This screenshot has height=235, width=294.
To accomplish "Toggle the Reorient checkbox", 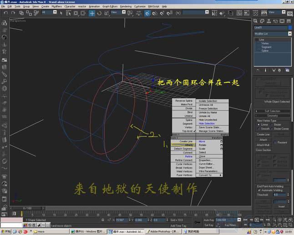I will [275, 143].
